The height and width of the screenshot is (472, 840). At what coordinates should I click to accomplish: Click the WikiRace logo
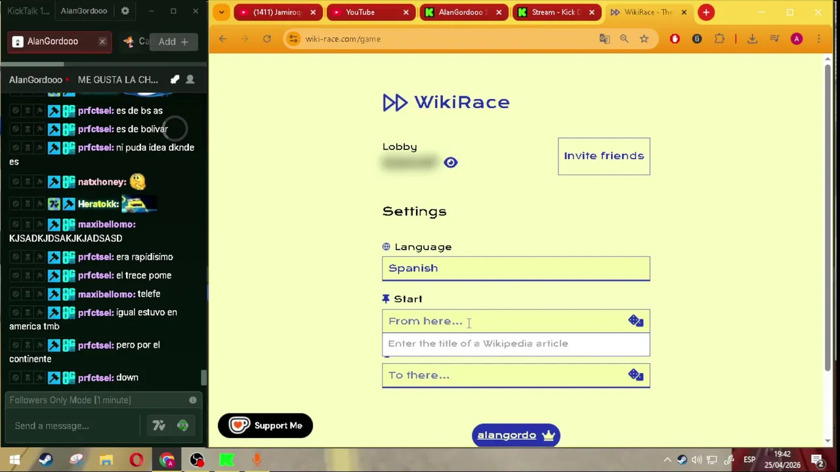point(446,102)
